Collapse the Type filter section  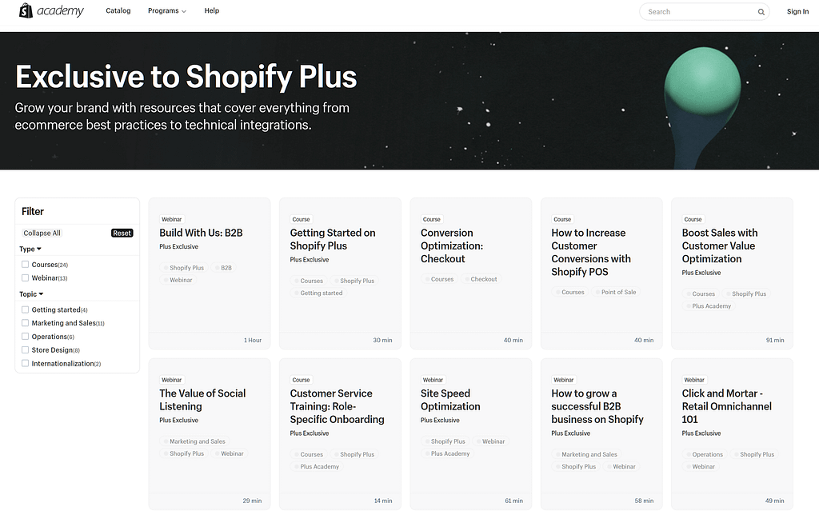point(30,249)
